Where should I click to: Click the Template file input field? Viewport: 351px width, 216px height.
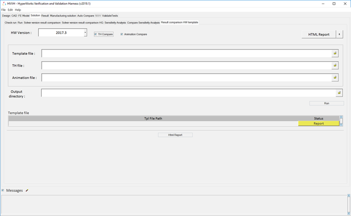pos(187,53)
